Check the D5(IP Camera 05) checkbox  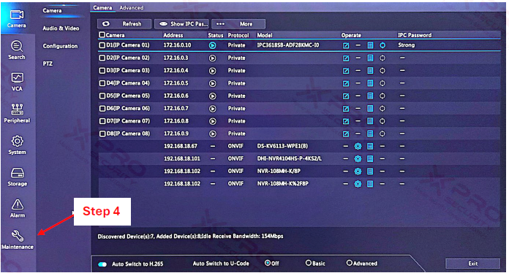(x=102, y=96)
